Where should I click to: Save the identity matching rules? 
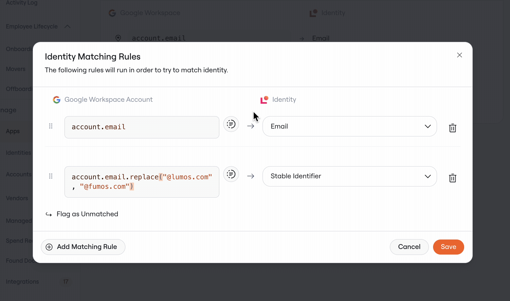448,247
